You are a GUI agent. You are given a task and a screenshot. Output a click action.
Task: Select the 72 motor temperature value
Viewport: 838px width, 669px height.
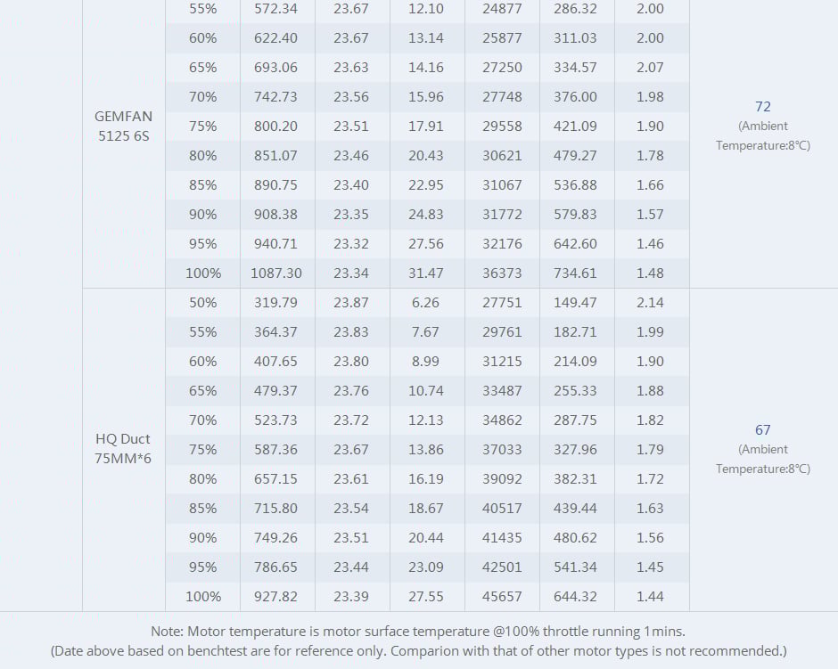(762, 107)
